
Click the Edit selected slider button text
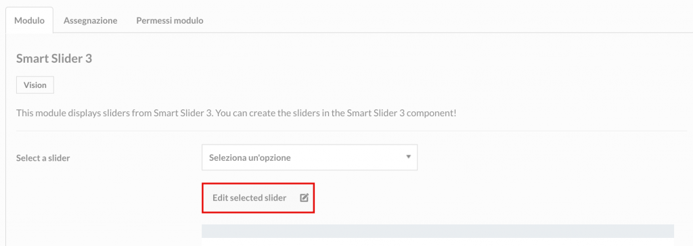[x=249, y=198]
